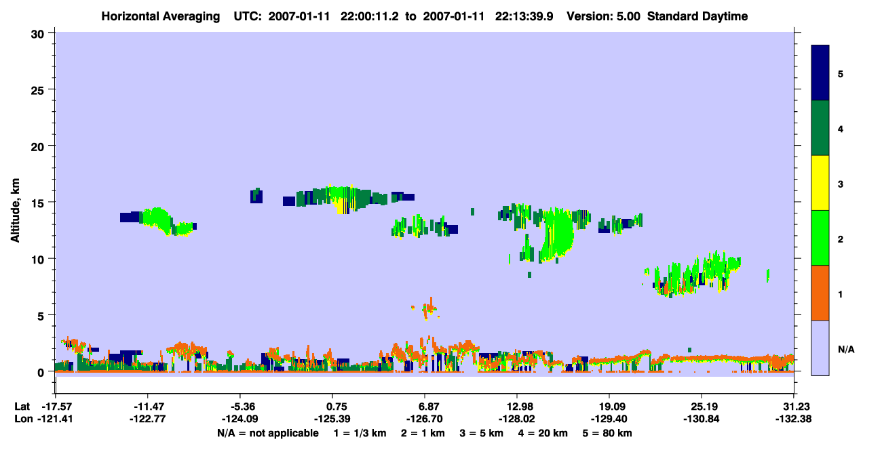Click longitude value -121.41
This screenshot has width=882, height=452.
click(55, 419)
